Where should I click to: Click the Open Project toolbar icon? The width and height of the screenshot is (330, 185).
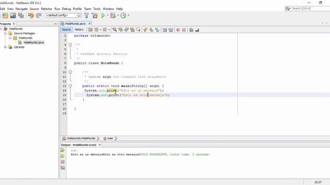[x=13, y=15]
